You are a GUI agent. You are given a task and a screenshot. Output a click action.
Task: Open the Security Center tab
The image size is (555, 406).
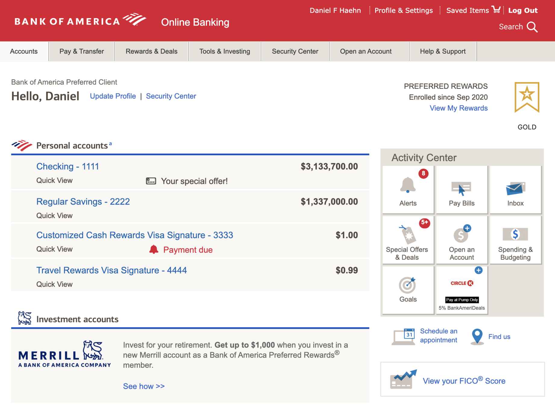pyautogui.click(x=295, y=51)
